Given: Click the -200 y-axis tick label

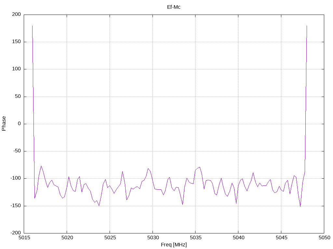Looking at the screenshot, I should pos(16,233).
